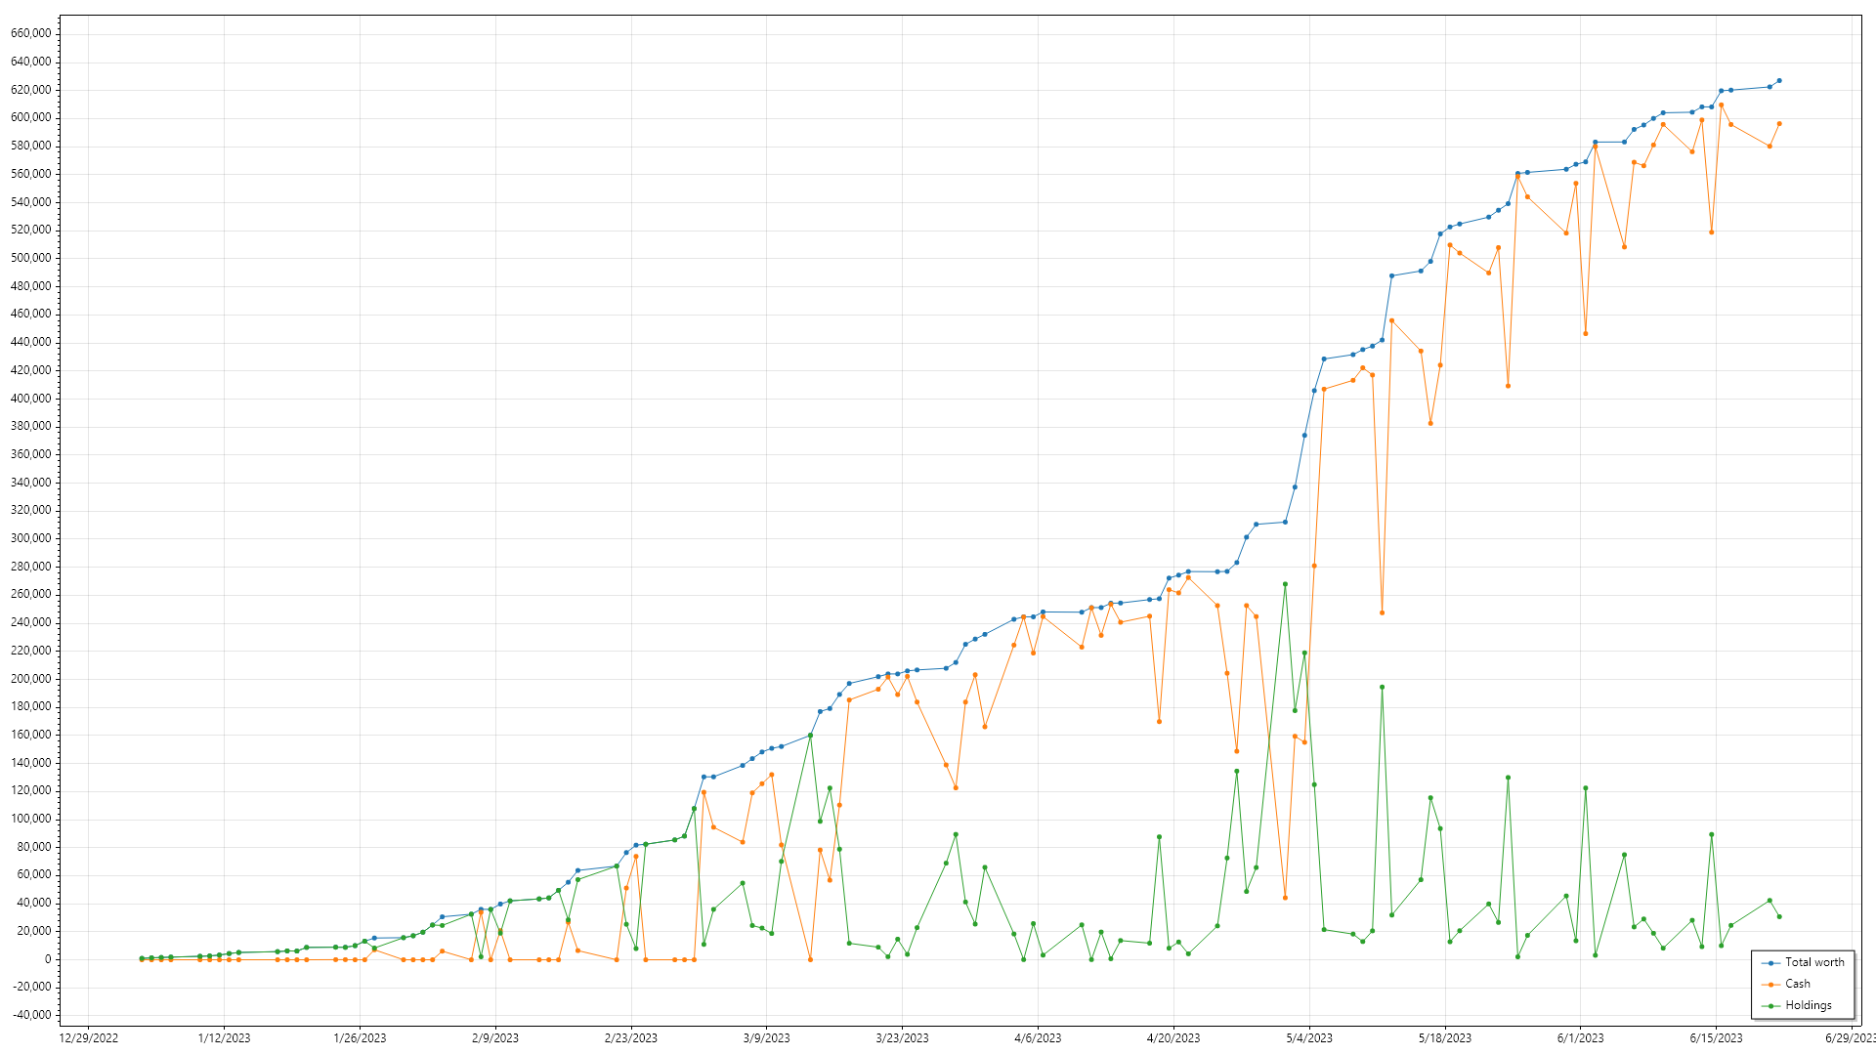This screenshot has width=1876, height=1055.
Task: Click the 1/12/2023 x-axis label
Action: coord(224,1038)
